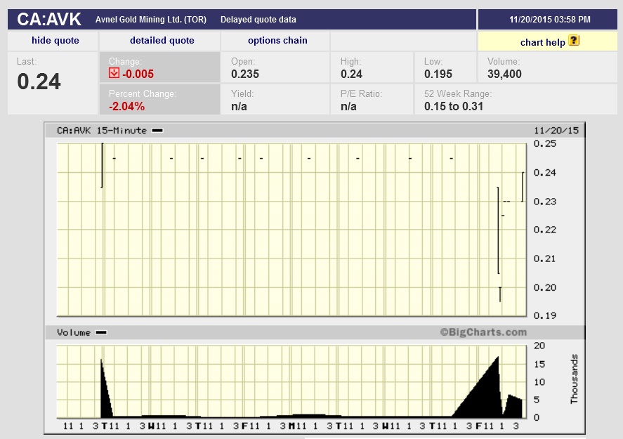
Task: Click the legend dash beside CA:AVK 15-Minute
Action: coord(157,131)
